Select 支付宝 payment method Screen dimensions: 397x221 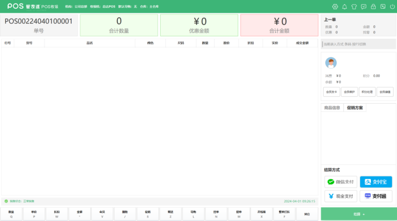pos(376,182)
